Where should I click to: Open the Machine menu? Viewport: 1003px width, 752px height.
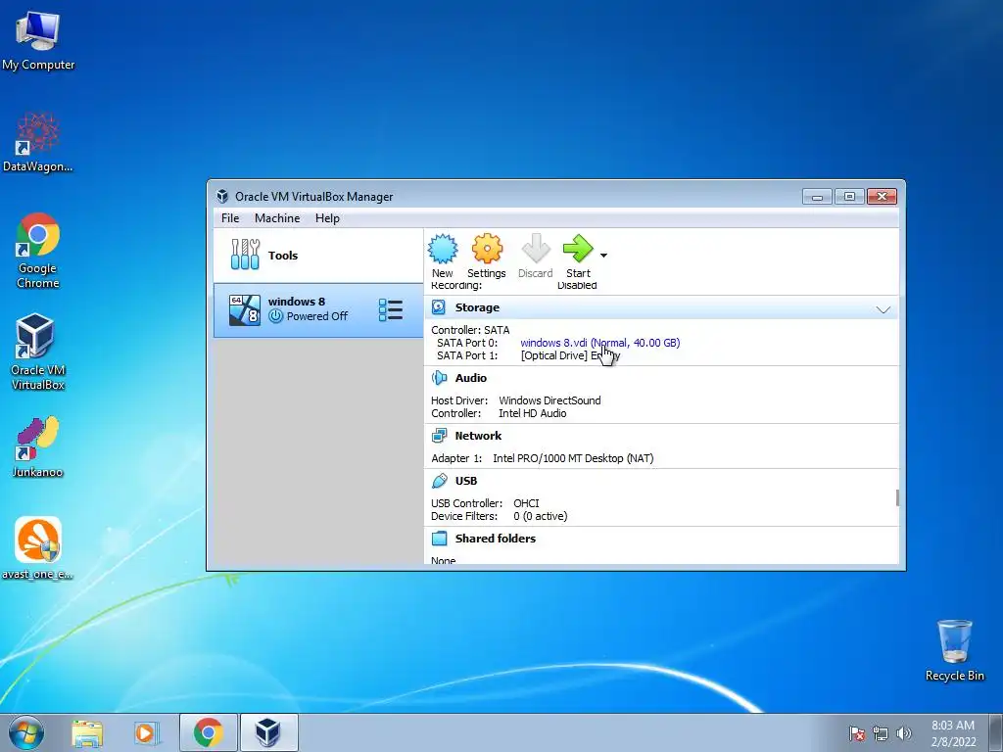click(x=277, y=218)
